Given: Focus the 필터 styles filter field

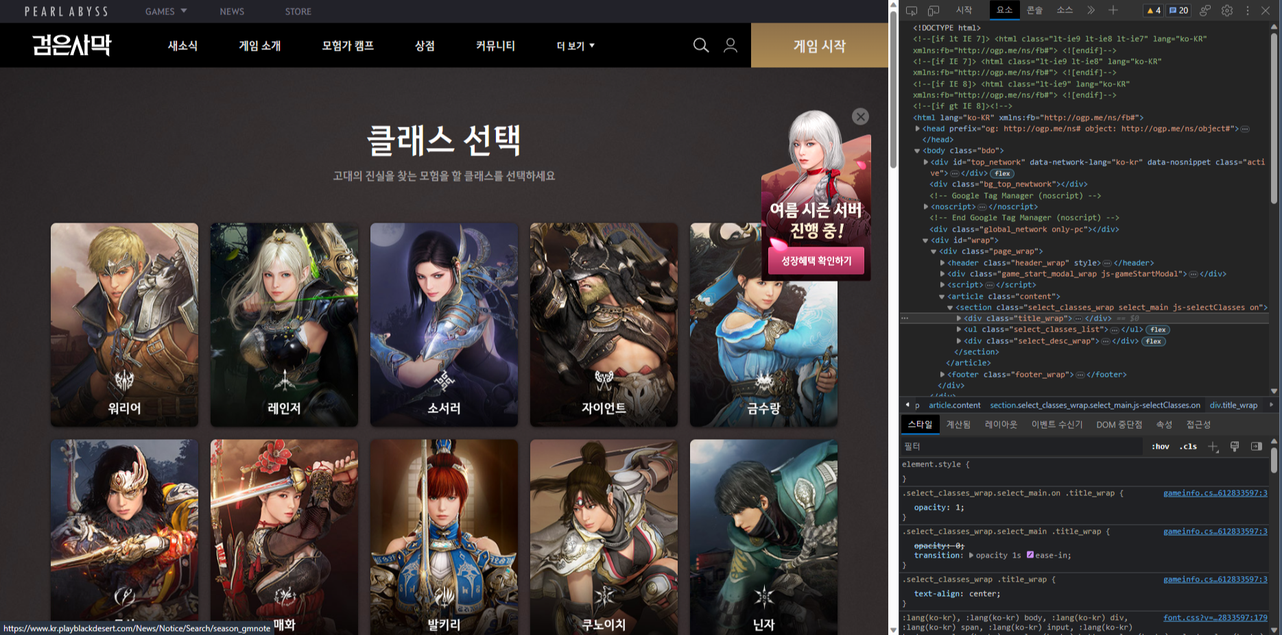Looking at the screenshot, I should pyautogui.click(x=1022, y=447).
